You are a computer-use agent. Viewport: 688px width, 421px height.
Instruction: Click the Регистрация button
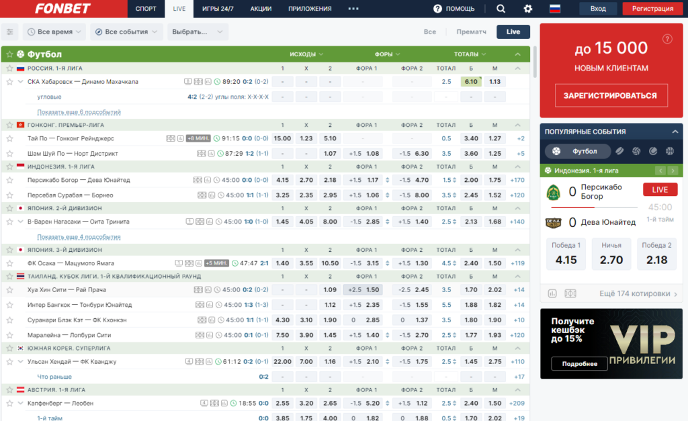(652, 9)
